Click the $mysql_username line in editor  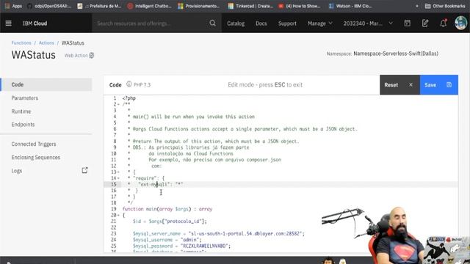pyautogui.click(x=167, y=240)
